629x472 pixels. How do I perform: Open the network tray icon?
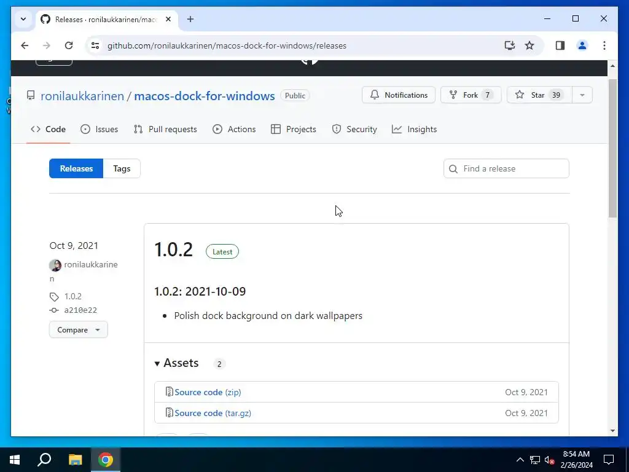[535, 460]
